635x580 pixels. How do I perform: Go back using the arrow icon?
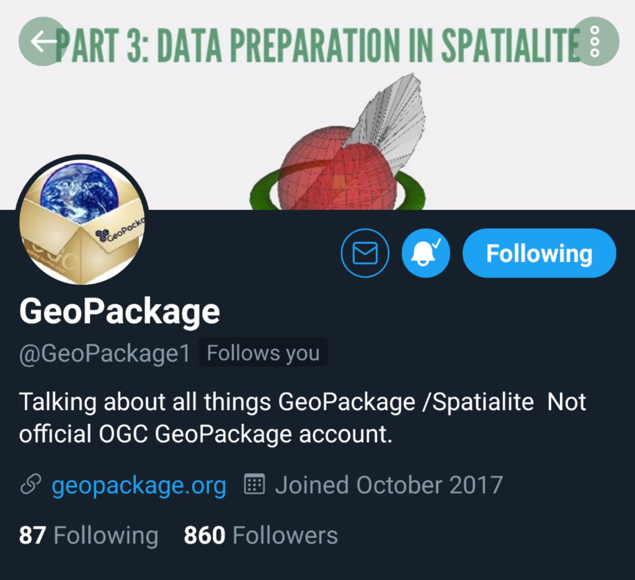[42, 41]
